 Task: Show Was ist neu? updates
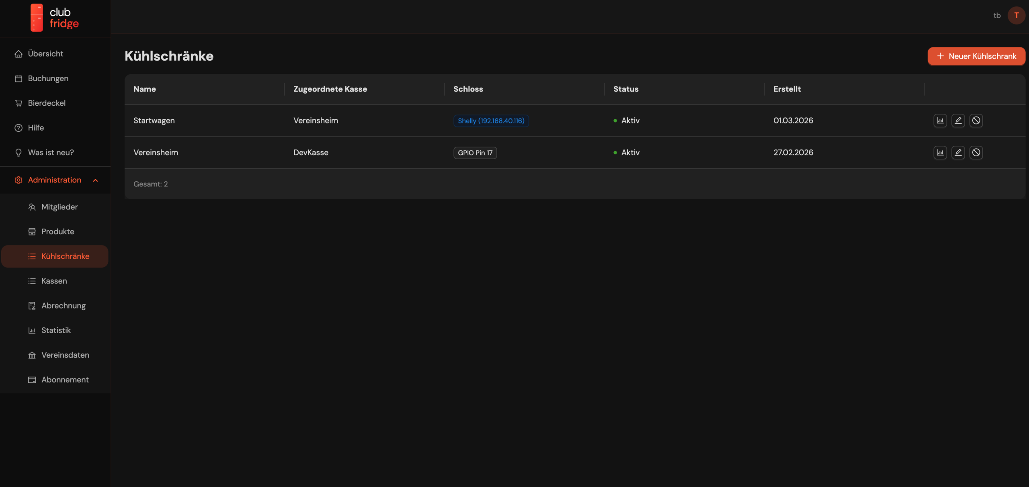coord(51,153)
